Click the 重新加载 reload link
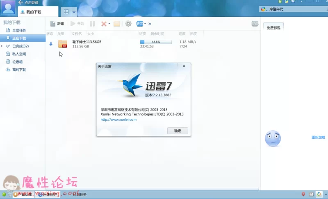Viewport: 328px width, 199px height. tap(318, 138)
